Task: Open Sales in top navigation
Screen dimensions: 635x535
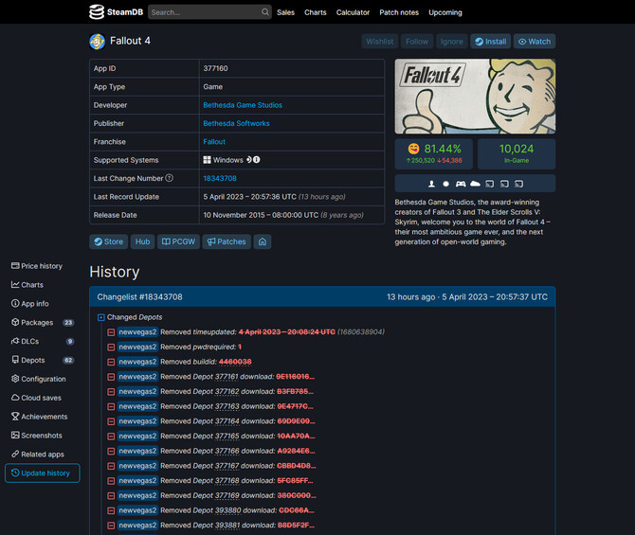Action: point(285,12)
